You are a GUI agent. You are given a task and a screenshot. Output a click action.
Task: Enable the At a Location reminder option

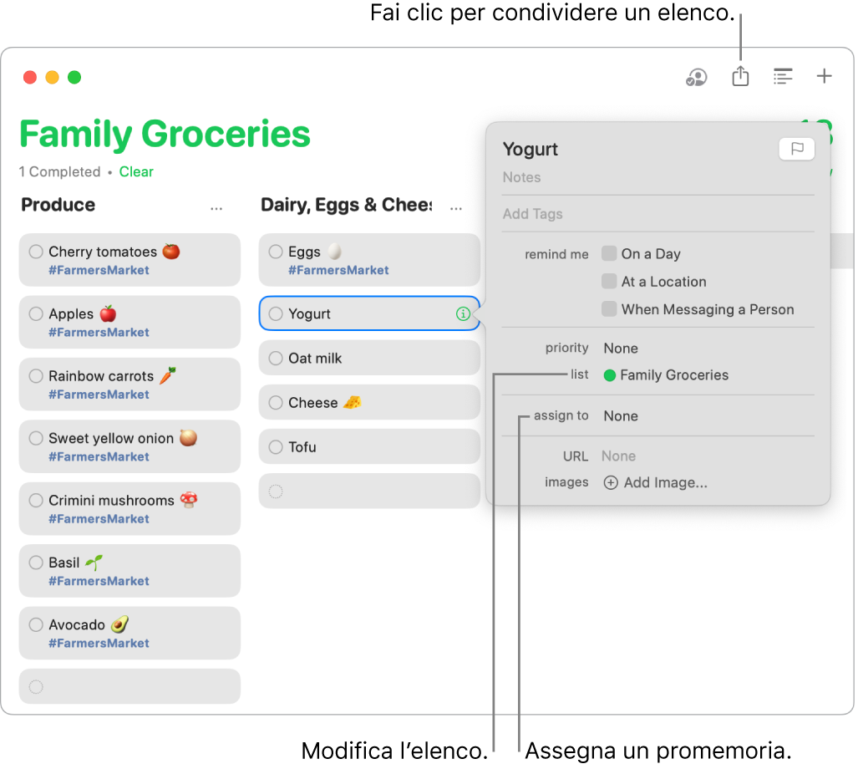609,282
